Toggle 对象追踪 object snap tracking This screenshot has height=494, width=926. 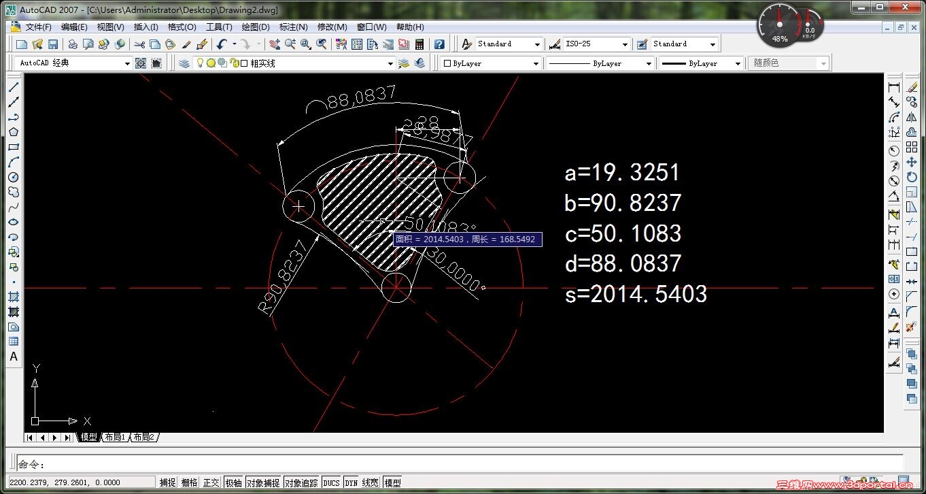coord(302,483)
